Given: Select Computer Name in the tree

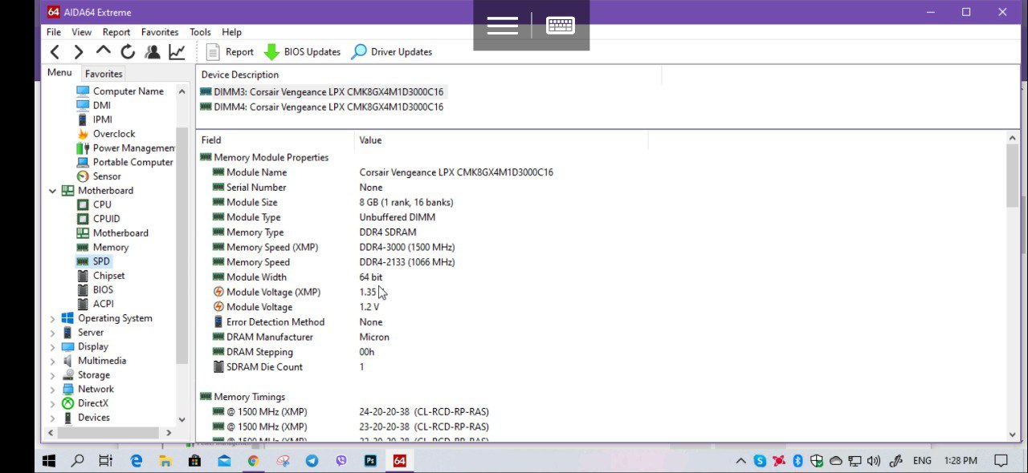Looking at the screenshot, I should [x=120, y=91].
